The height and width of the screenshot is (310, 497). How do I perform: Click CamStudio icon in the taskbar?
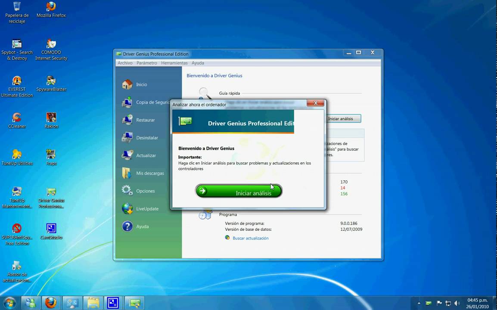click(x=113, y=303)
